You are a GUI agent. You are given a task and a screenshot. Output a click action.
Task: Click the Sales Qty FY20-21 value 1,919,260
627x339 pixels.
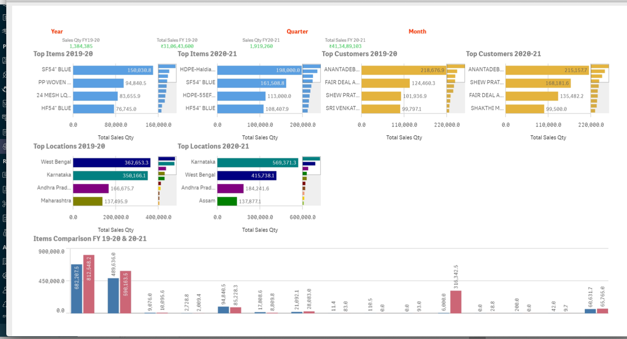pyautogui.click(x=261, y=46)
